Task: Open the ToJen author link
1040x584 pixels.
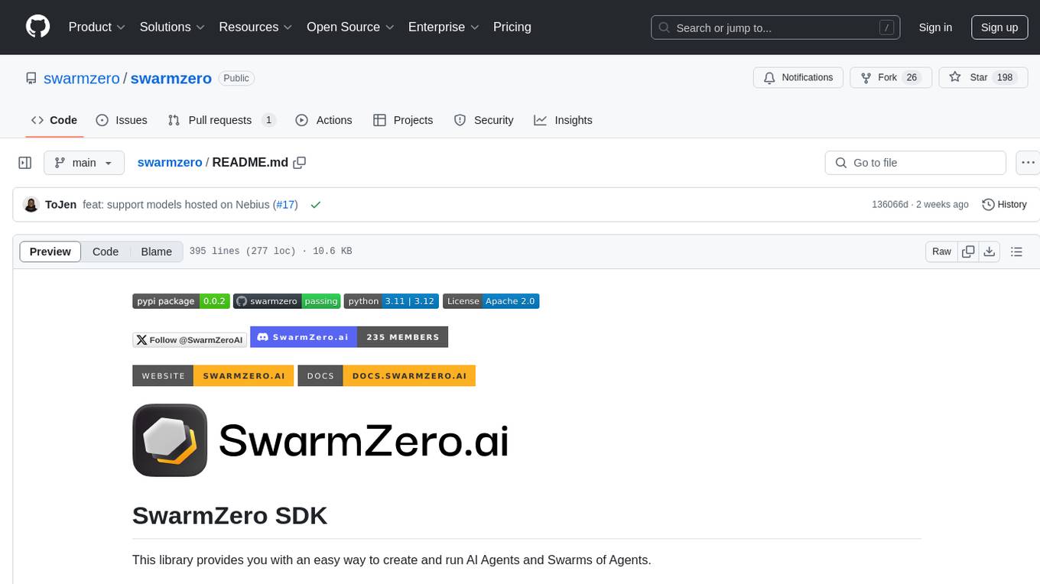Action: point(60,204)
